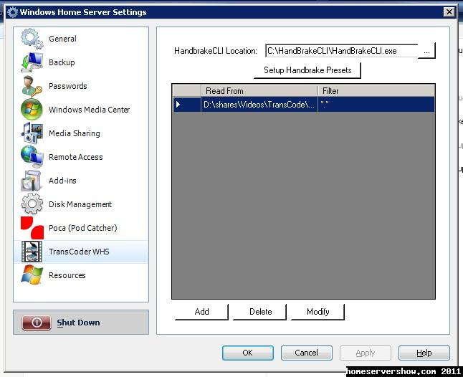Image resolution: width=463 pixels, height=377 pixels.
Task: Click the General gears icon
Action: click(x=32, y=39)
